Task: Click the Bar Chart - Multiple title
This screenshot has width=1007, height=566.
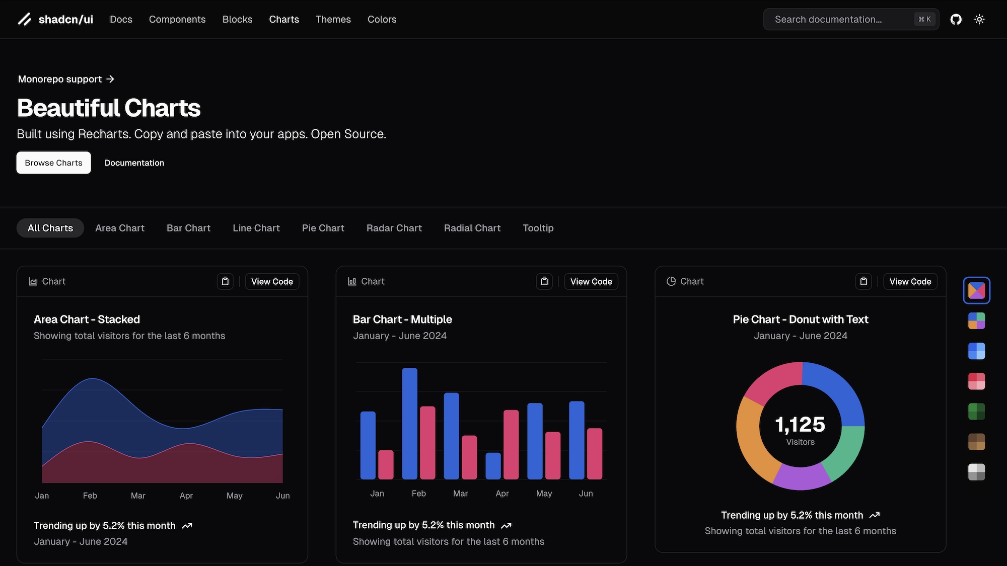Action: tap(402, 319)
